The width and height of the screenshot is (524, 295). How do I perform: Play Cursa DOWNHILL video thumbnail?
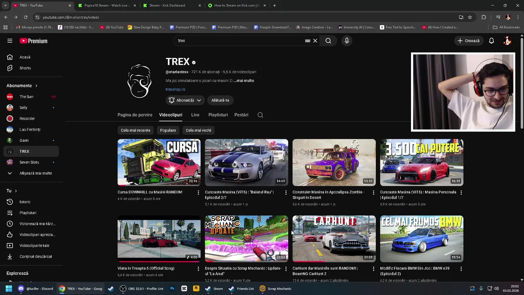[159, 163]
